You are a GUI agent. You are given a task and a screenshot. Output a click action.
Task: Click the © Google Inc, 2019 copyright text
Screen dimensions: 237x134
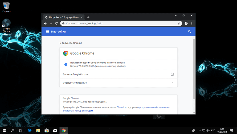tap(85, 102)
